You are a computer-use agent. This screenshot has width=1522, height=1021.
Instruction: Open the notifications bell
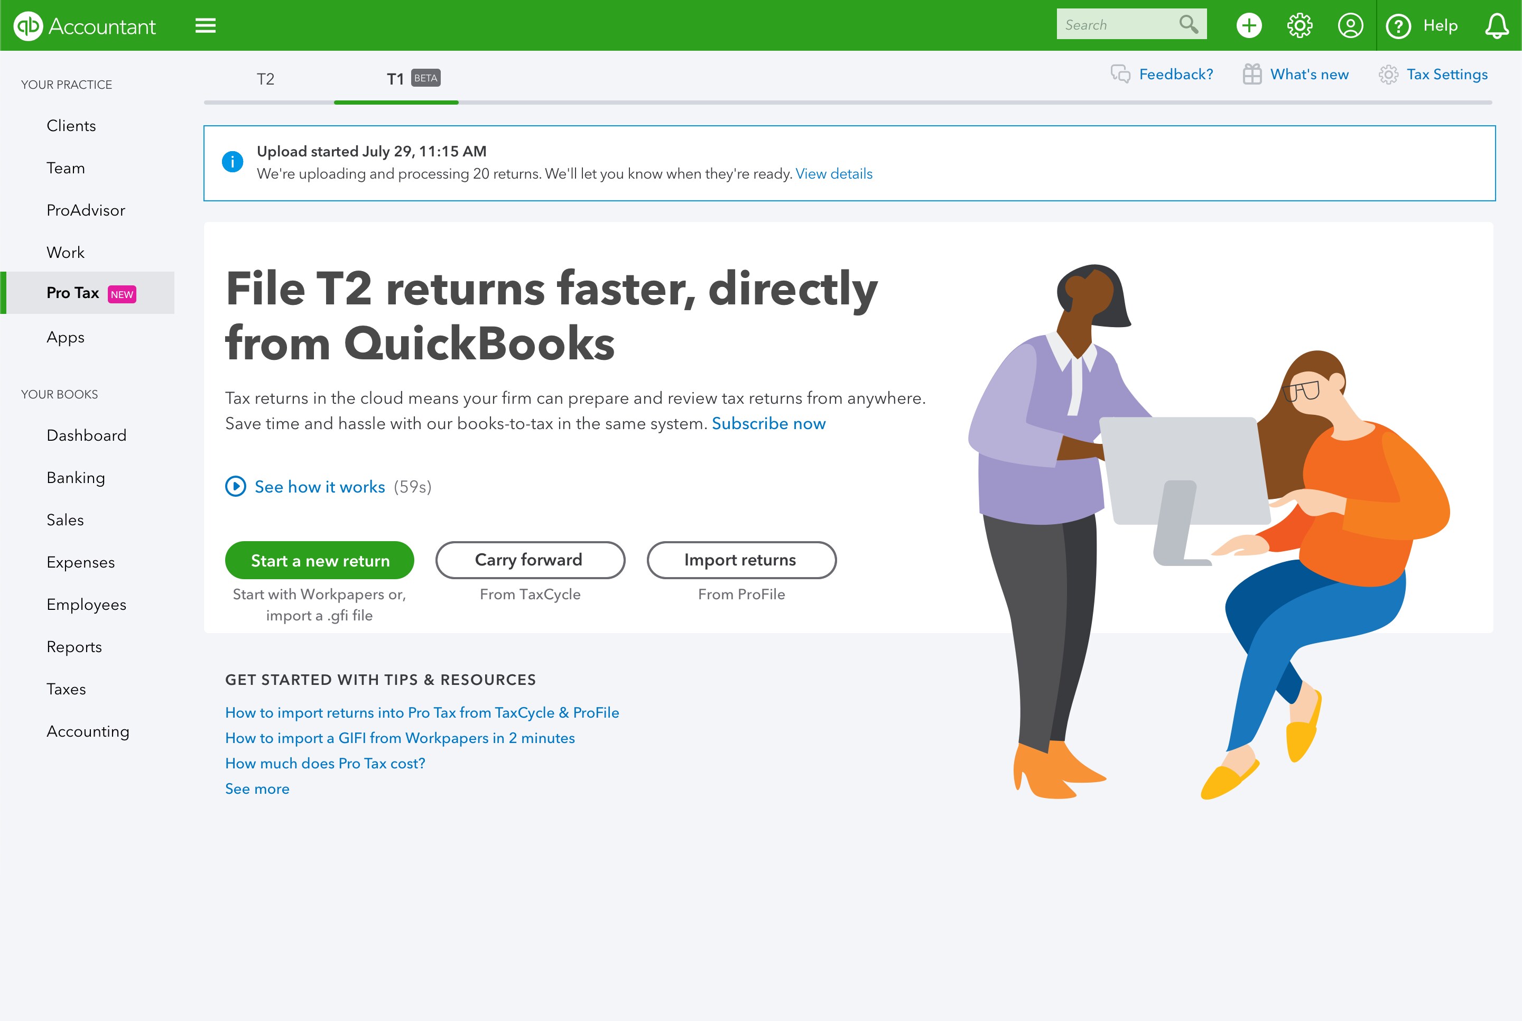click(x=1497, y=25)
